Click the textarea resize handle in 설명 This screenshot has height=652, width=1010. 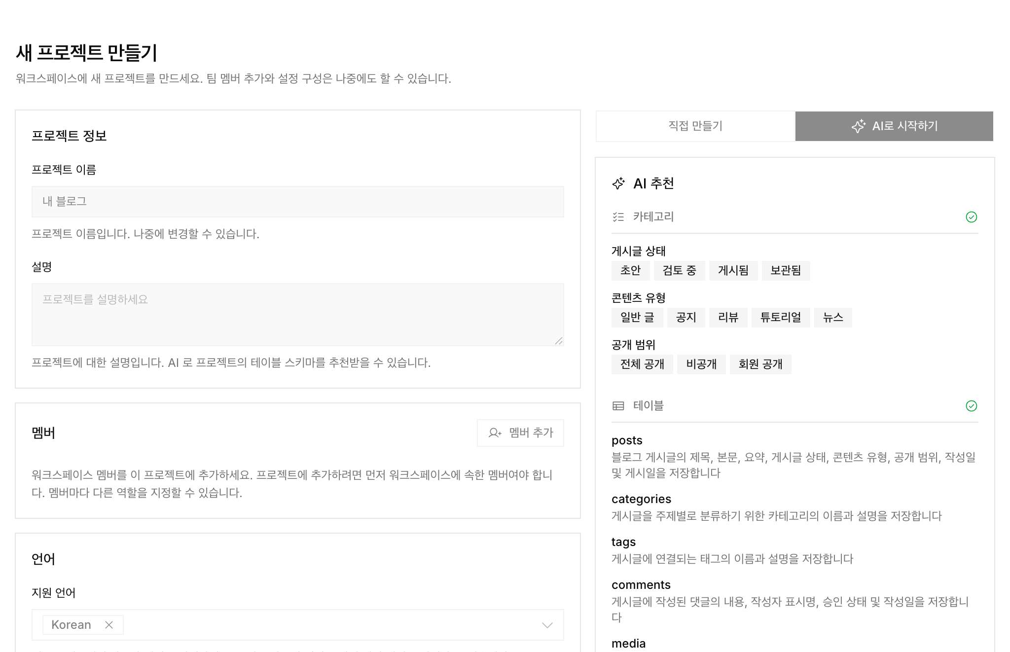(x=558, y=341)
